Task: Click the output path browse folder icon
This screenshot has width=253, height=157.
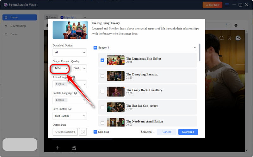Action: 83,132
